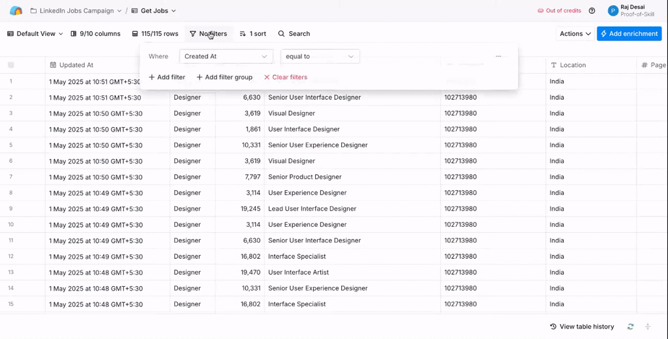The width and height of the screenshot is (668, 339).
Task: Open the filter's three-dot options menu
Action: click(x=498, y=57)
